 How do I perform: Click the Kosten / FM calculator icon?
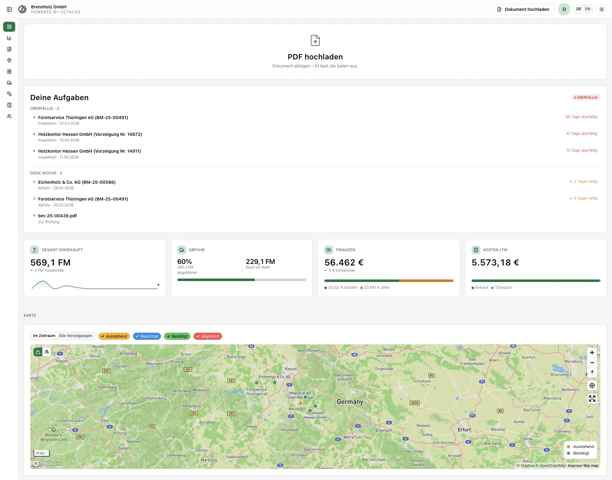pyautogui.click(x=476, y=250)
